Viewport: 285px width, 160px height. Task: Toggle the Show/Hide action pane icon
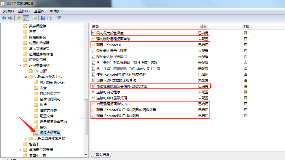click(50, 18)
